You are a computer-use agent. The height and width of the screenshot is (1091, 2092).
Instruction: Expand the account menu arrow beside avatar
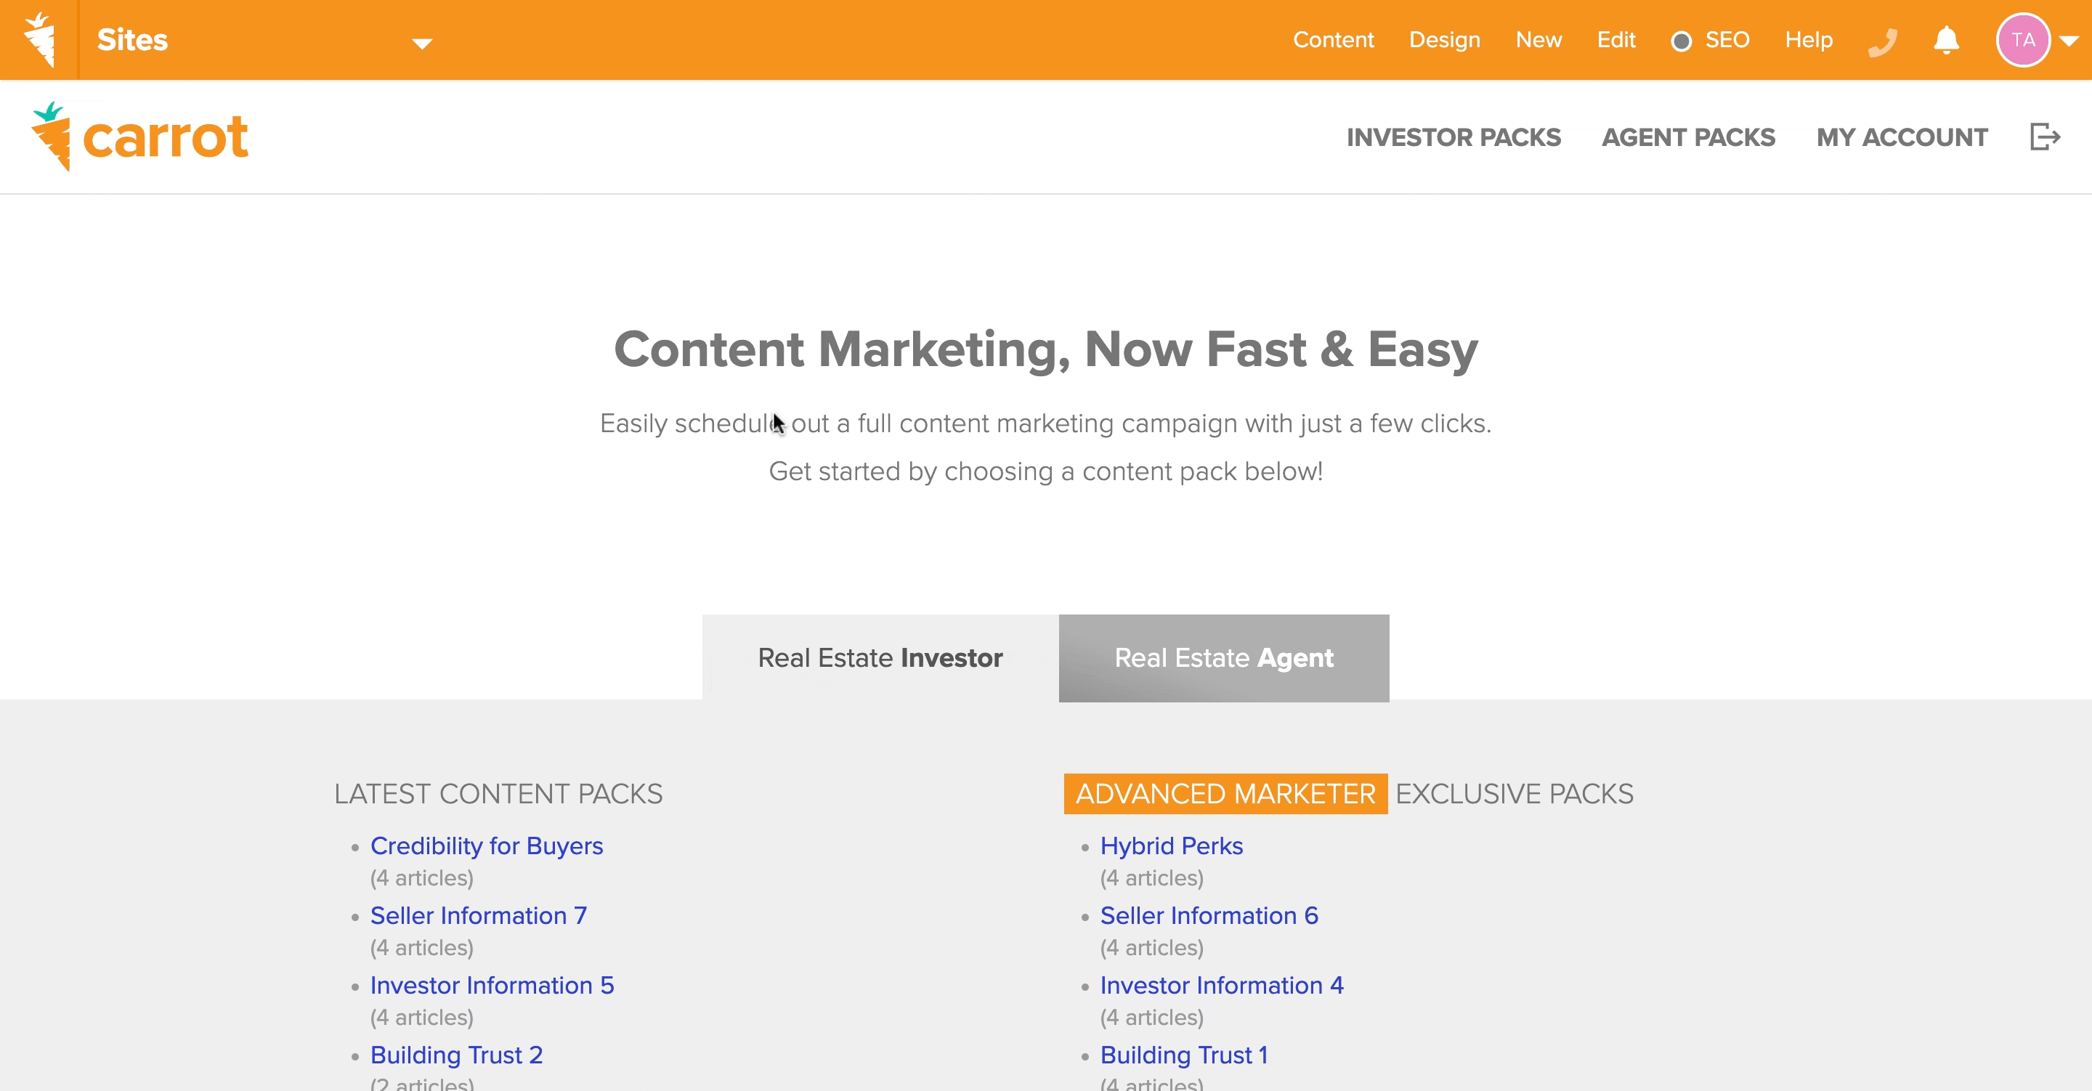(2069, 41)
